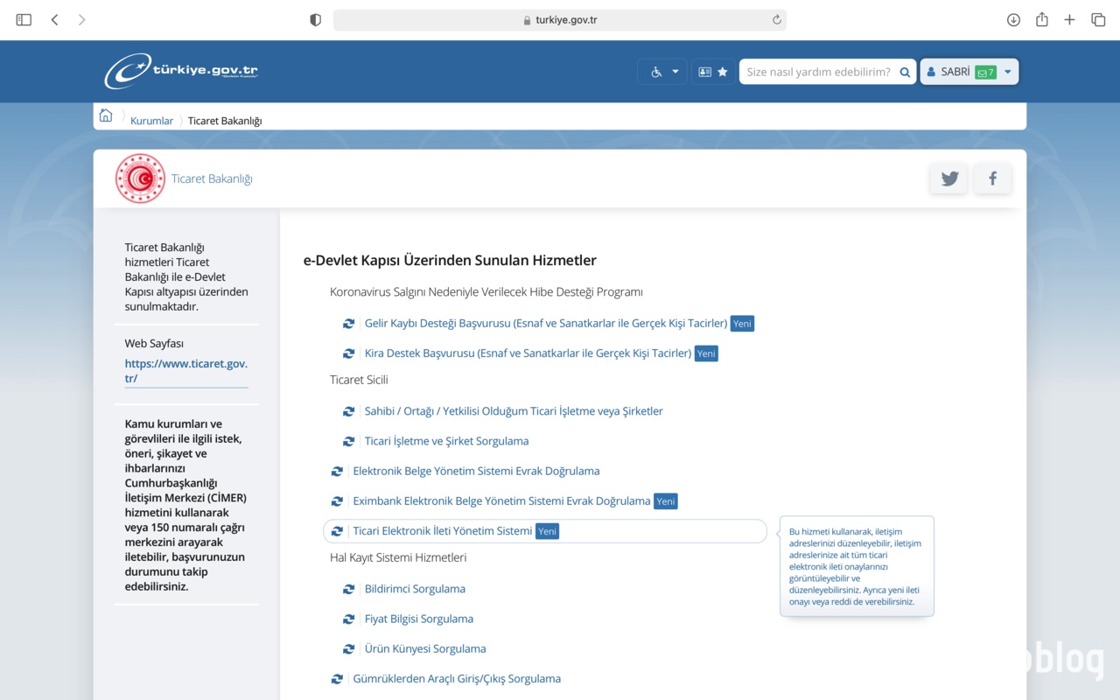The height and width of the screenshot is (700, 1120).
Task: Share the page on Facebook
Action: point(992,178)
